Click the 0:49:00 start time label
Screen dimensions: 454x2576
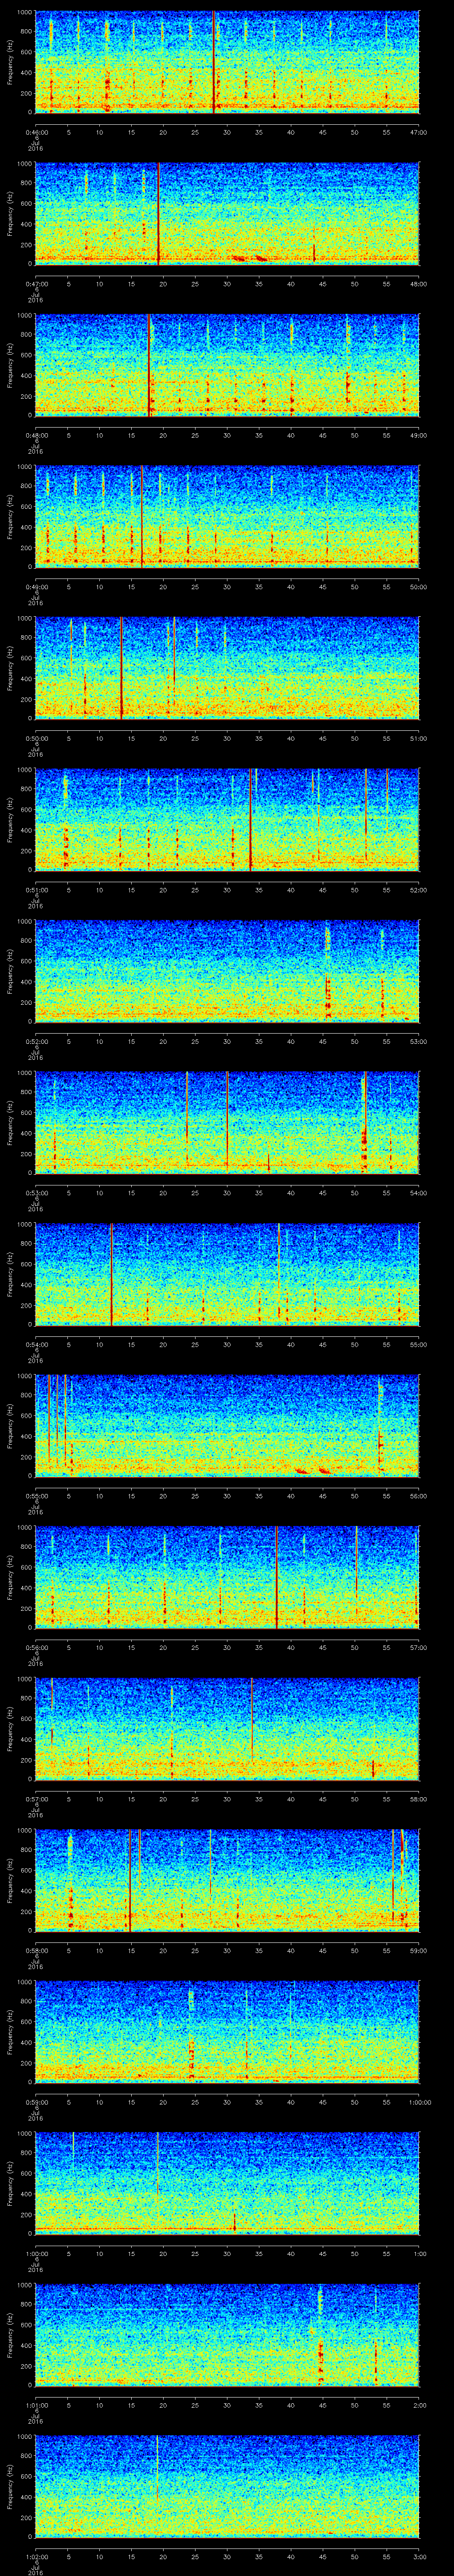coord(36,587)
